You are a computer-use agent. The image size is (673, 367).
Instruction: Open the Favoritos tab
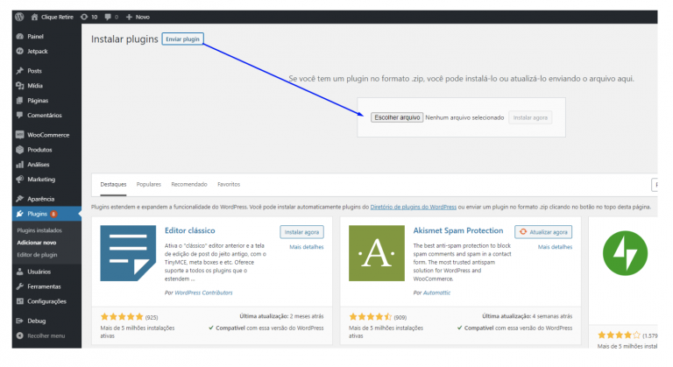click(229, 185)
